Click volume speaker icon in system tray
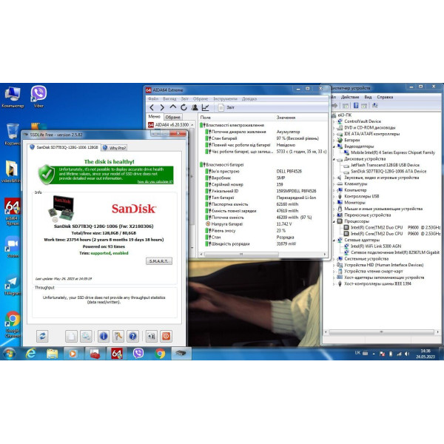 point(407,354)
